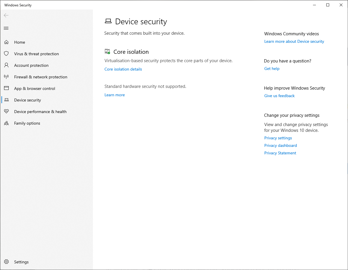Click the laptop icon beside the Device security heading
Viewport: 348px width, 270px height.
click(x=108, y=21)
